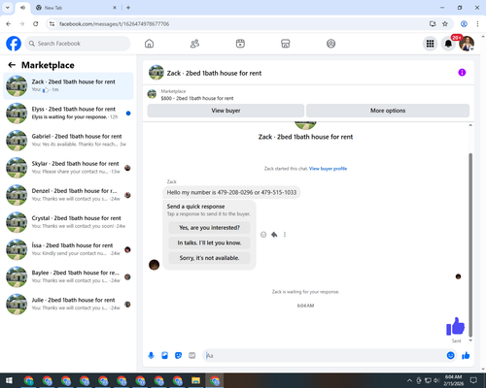Open the taskbar volume icon
486x388 pixels.
(x=436, y=380)
